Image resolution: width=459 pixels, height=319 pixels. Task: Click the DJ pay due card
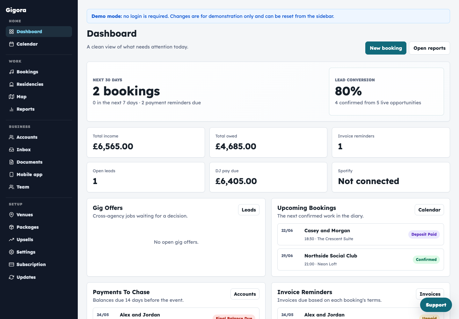coord(268,177)
